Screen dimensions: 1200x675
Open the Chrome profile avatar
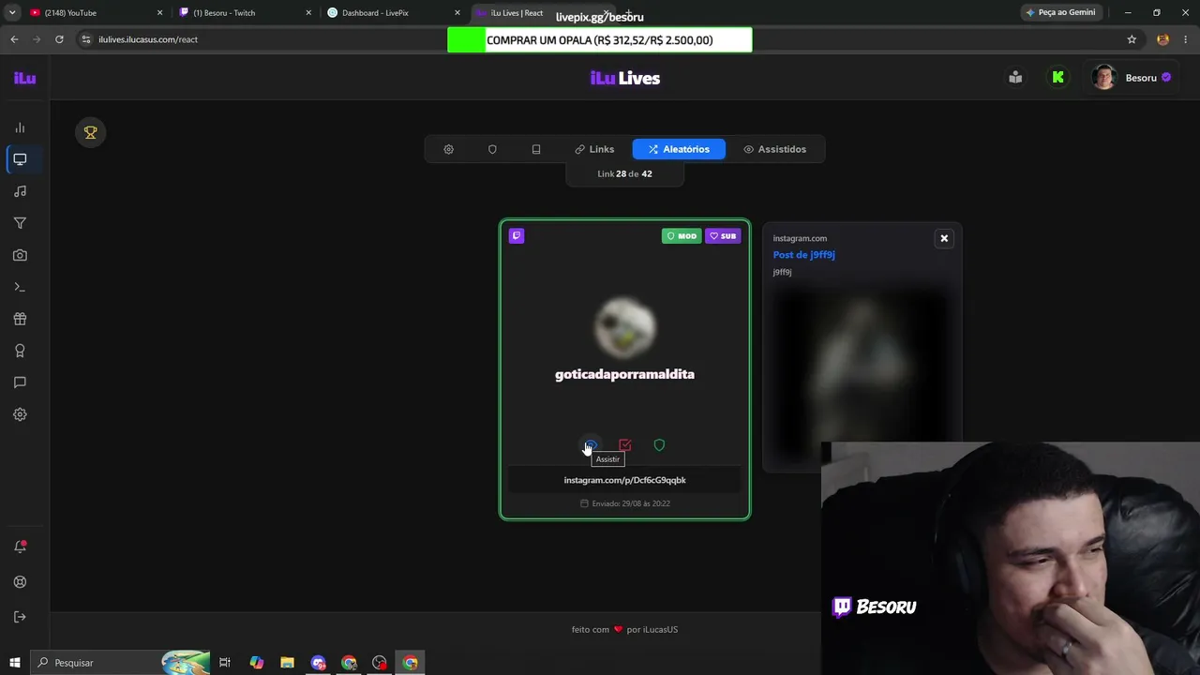tap(1163, 39)
